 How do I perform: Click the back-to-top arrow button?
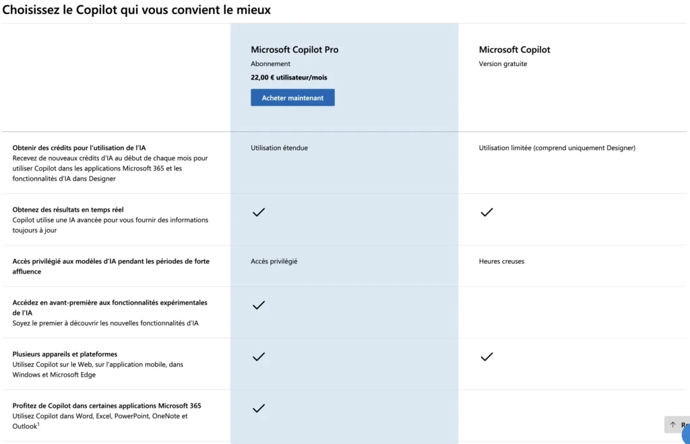point(674,424)
